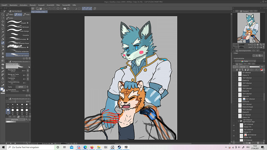This screenshot has height=150, width=267.
Task: Open Farbdichte dynamics button
Action: click(x=28, y=79)
